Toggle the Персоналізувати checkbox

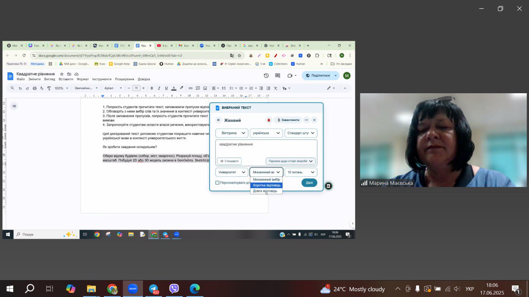217,183
